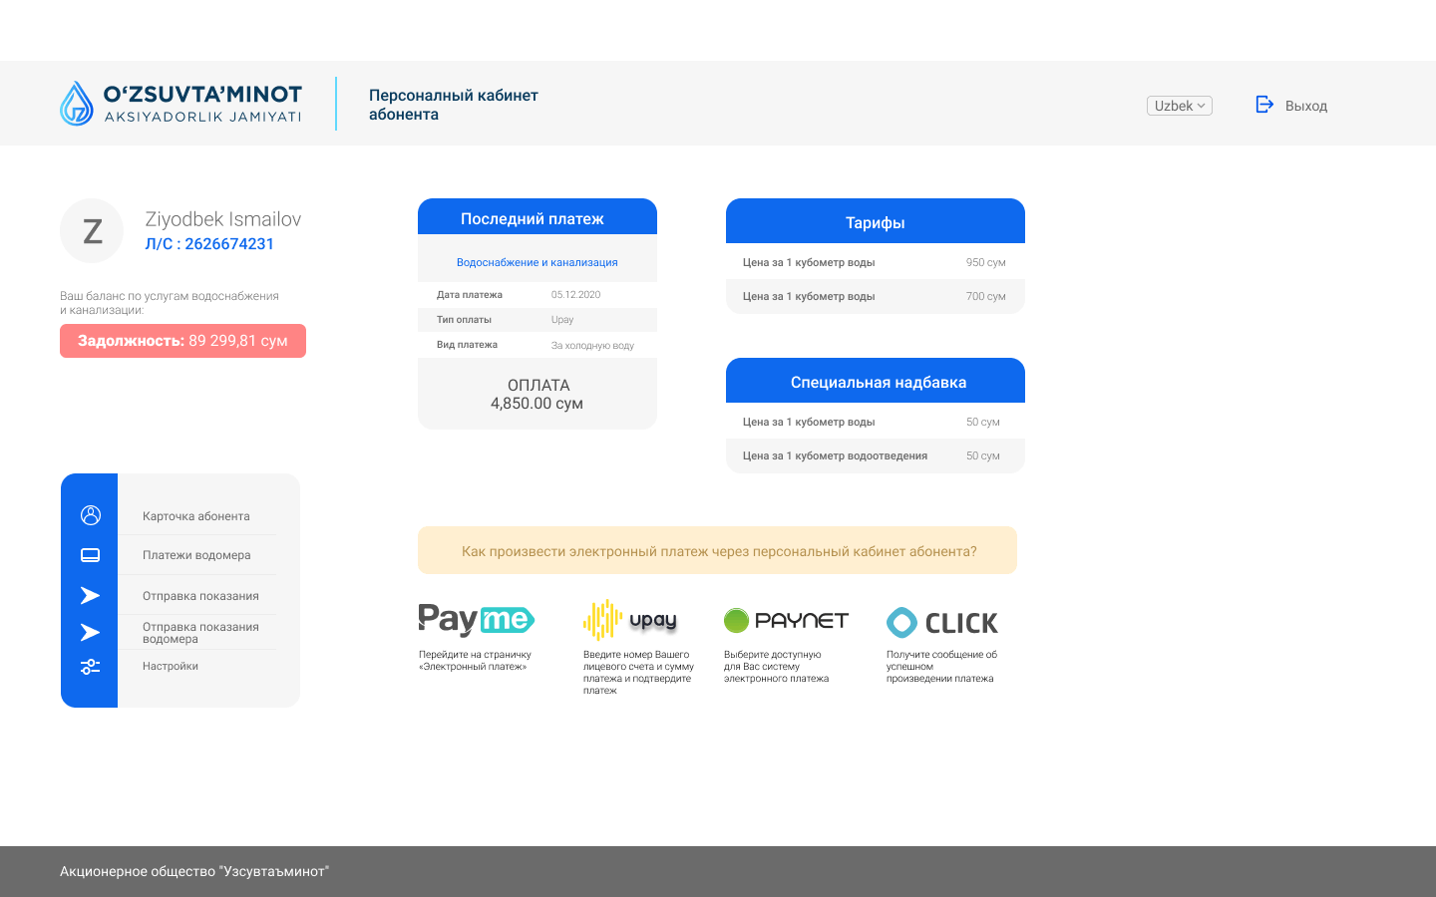This screenshot has height=897, width=1436.
Task: Click За холодную воду value
Action: (x=592, y=346)
